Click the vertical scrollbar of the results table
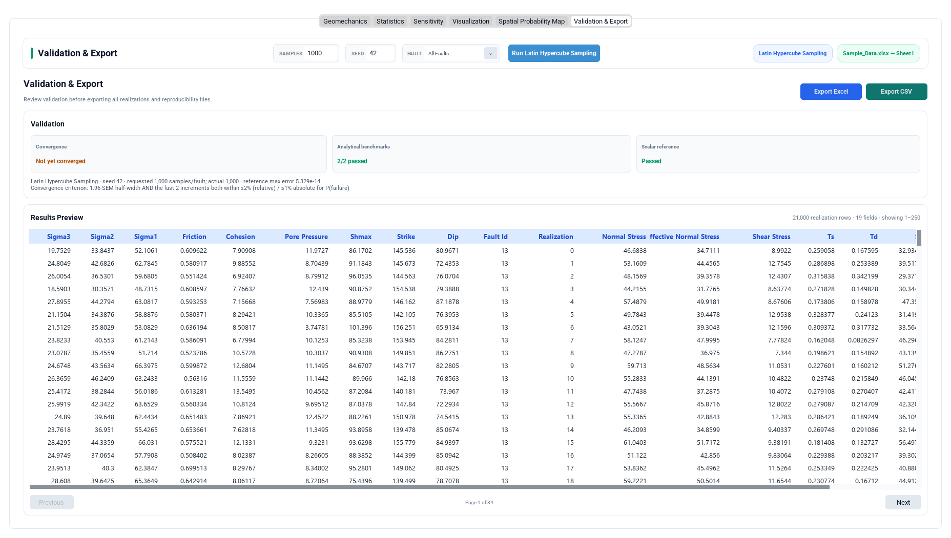951x538 pixels. tap(919, 238)
